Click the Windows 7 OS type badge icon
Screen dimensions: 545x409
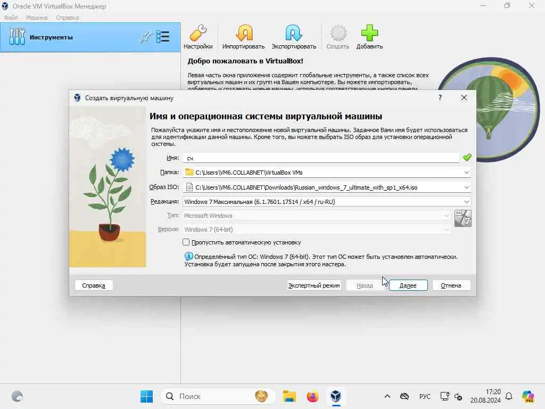[x=463, y=218]
